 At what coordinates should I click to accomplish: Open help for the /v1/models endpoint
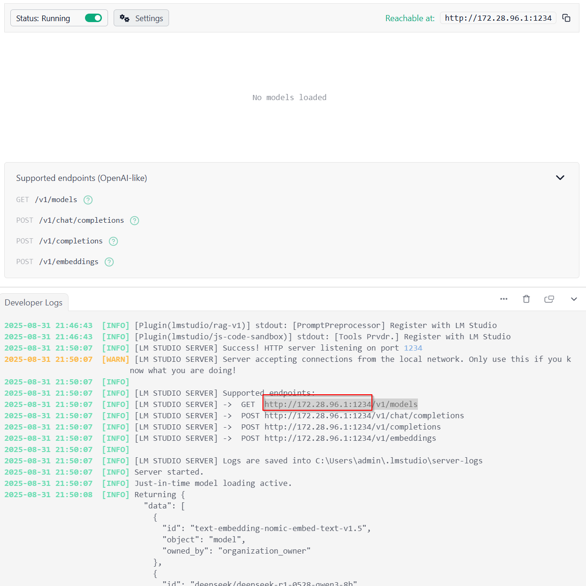(88, 200)
